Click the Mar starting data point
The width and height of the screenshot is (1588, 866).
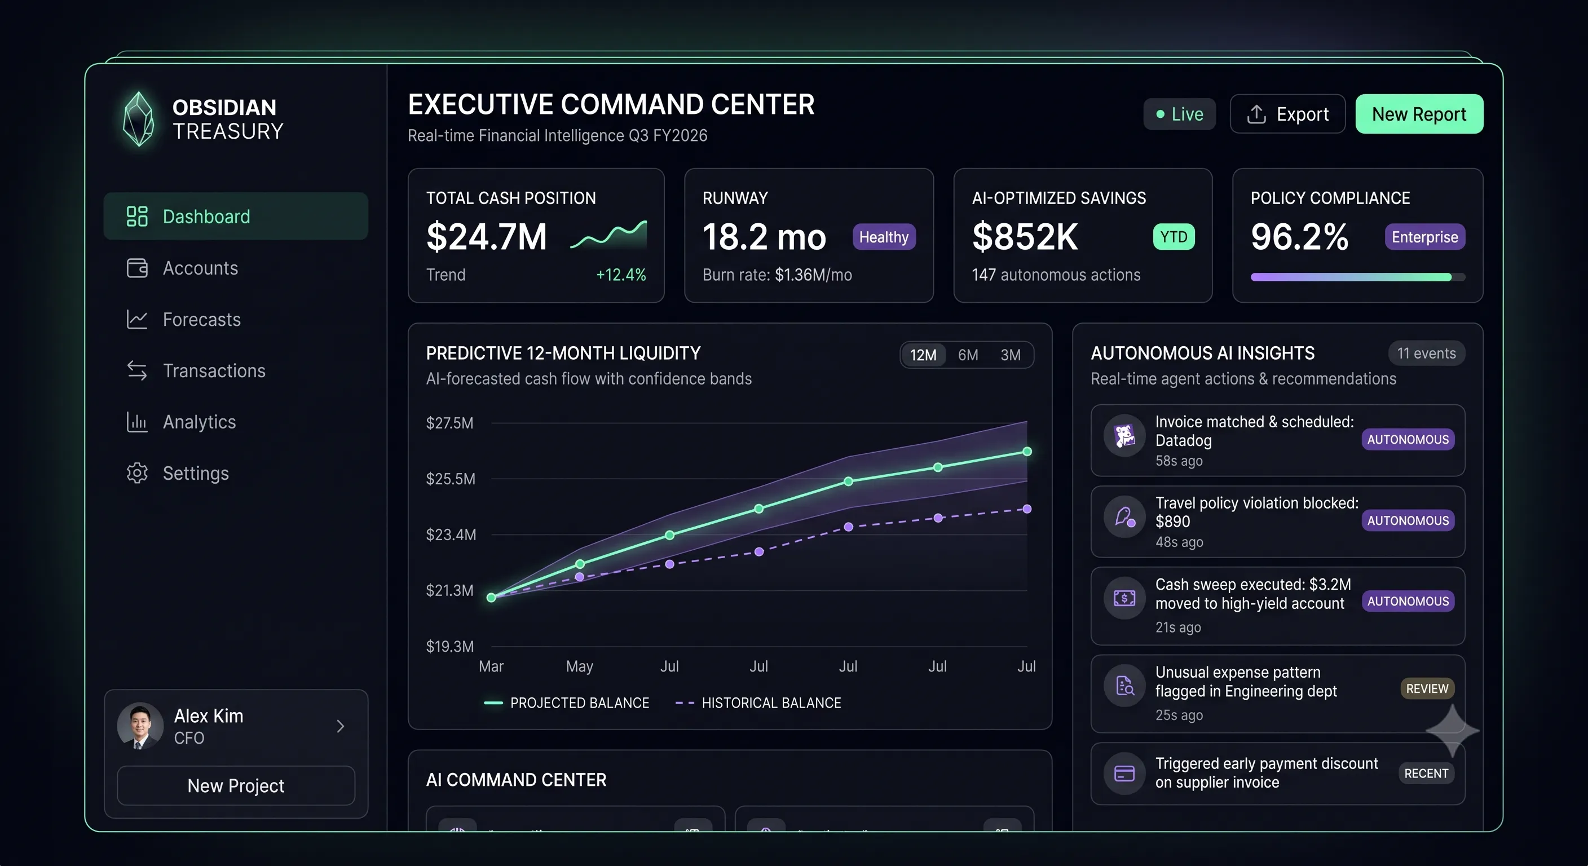click(491, 597)
